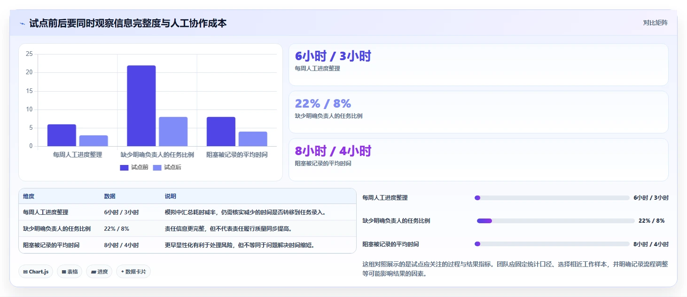Click the explanation starting 模拟中汇总耗时减半
The width and height of the screenshot is (687, 297).
245,212
